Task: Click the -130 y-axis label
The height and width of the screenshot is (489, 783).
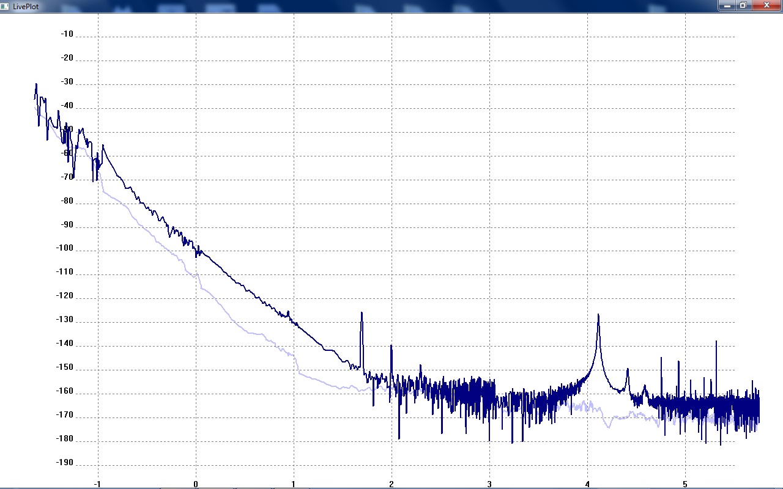Action: pyautogui.click(x=65, y=320)
